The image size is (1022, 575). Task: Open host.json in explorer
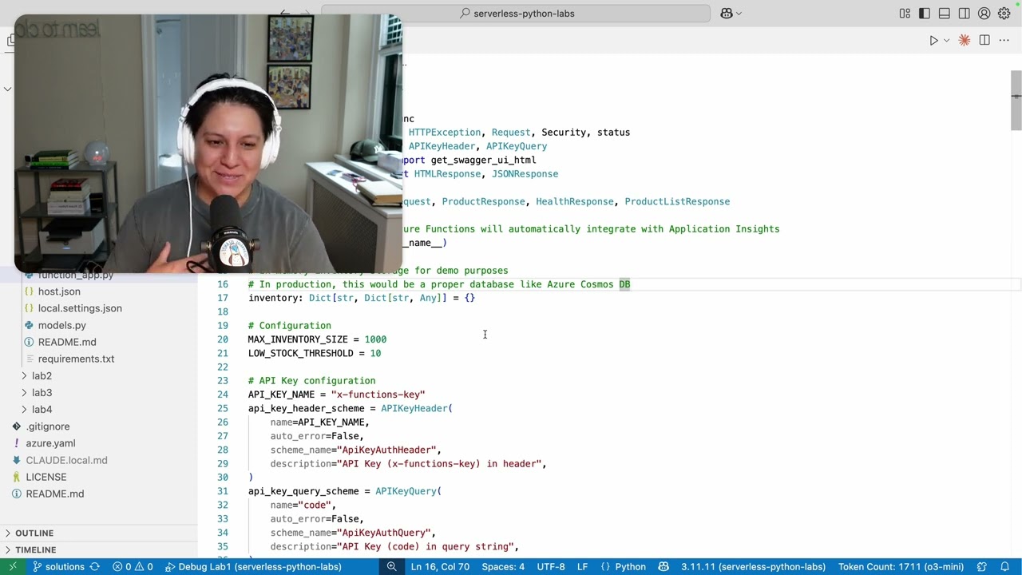point(59,291)
